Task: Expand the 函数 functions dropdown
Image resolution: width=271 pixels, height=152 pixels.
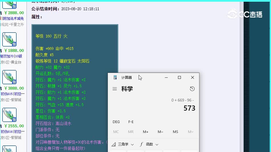Action: pyautogui.click(x=149, y=144)
